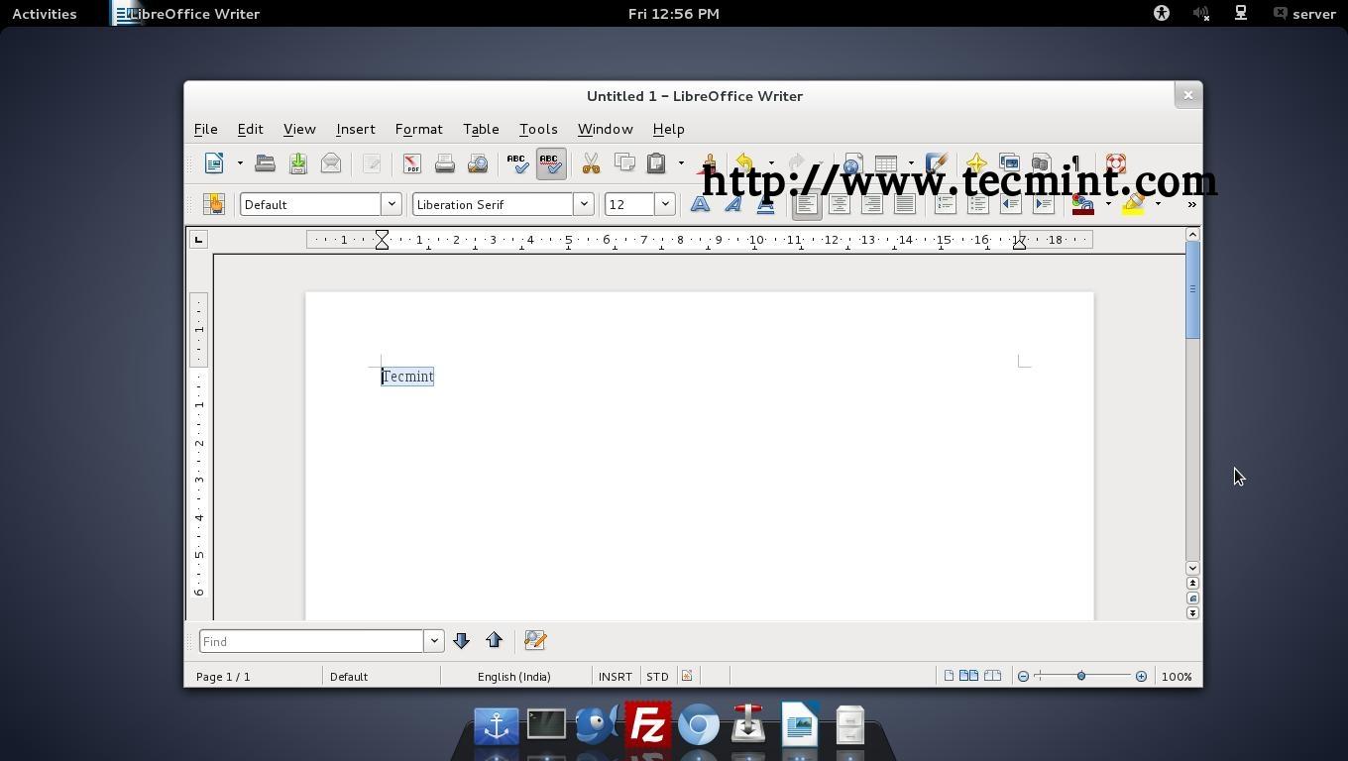Launch FileZilla from the dock

pyautogui.click(x=647, y=726)
